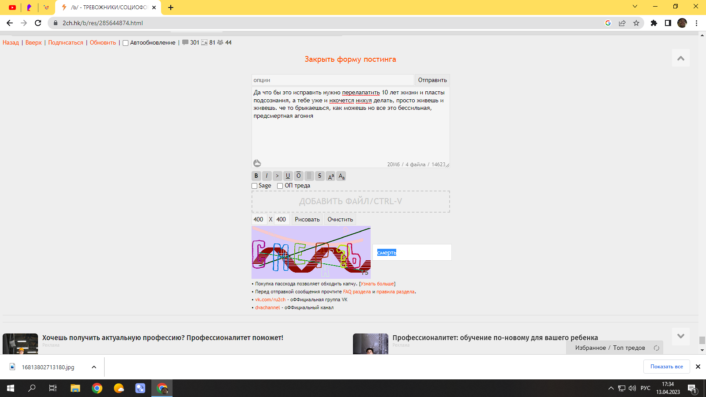Open the Chrome extensions puzzle menu
Screen dimensions: 706x397
point(654,23)
